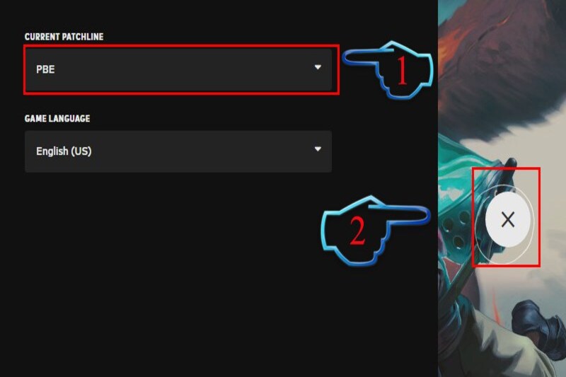Click the arrow beside PBE

tap(318, 67)
